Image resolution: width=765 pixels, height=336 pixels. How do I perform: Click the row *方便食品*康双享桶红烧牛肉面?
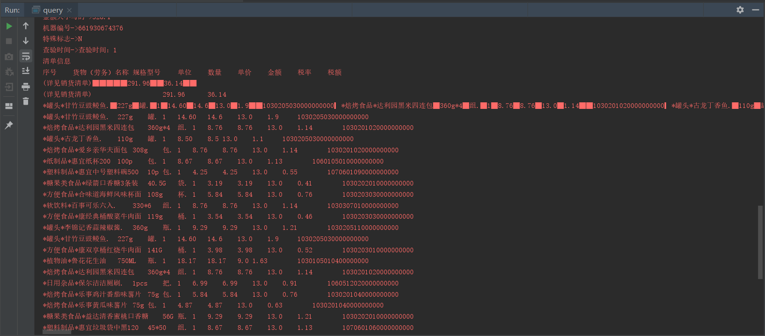pyautogui.click(x=228, y=250)
